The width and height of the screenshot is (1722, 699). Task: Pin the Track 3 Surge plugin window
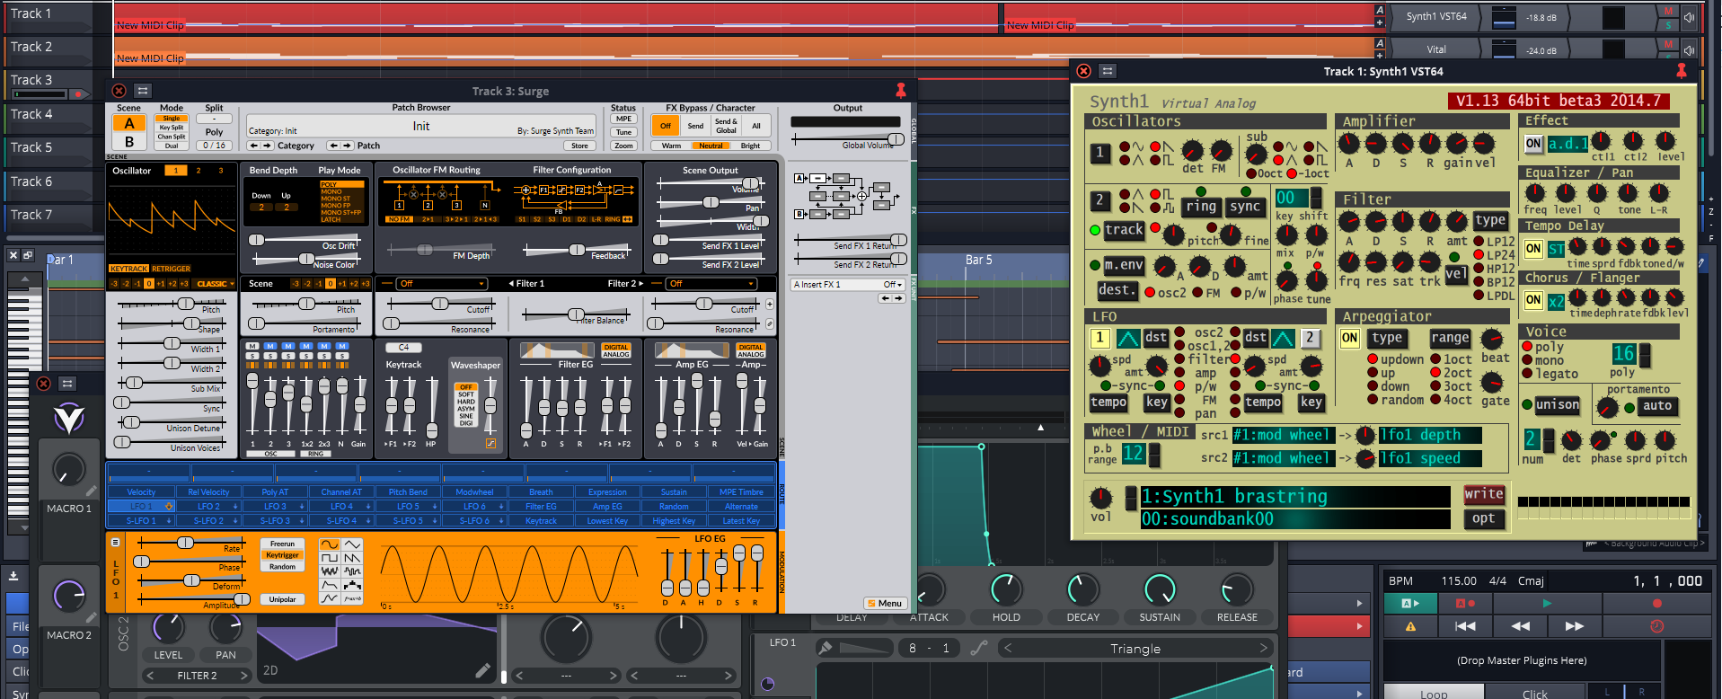[x=900, y=90]
